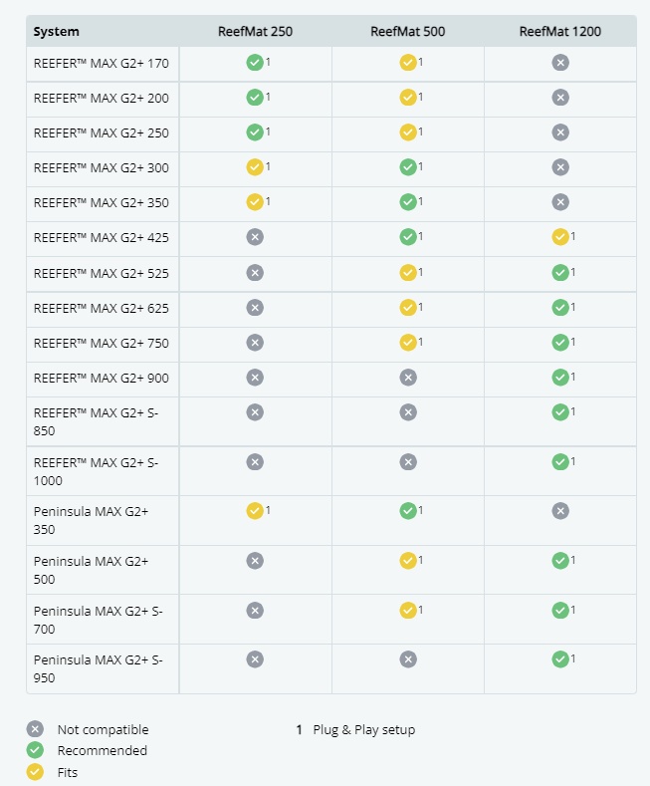The image size is (650, 786).
Task: Click yellow Fits icon for REEFER 300 ReefMat 250
Action: pos(255,167)
